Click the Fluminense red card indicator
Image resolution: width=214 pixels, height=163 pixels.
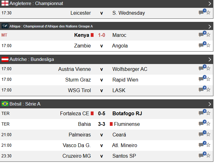111,124
